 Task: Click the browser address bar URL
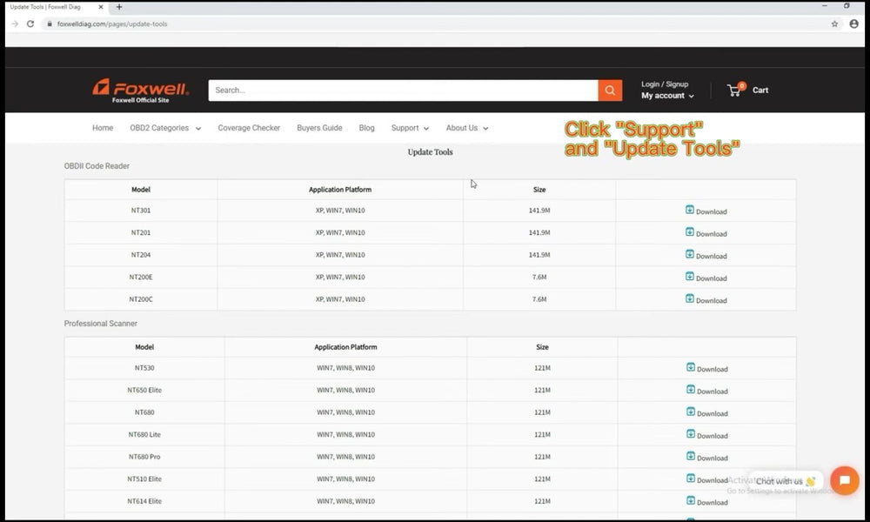coord(111,23)
